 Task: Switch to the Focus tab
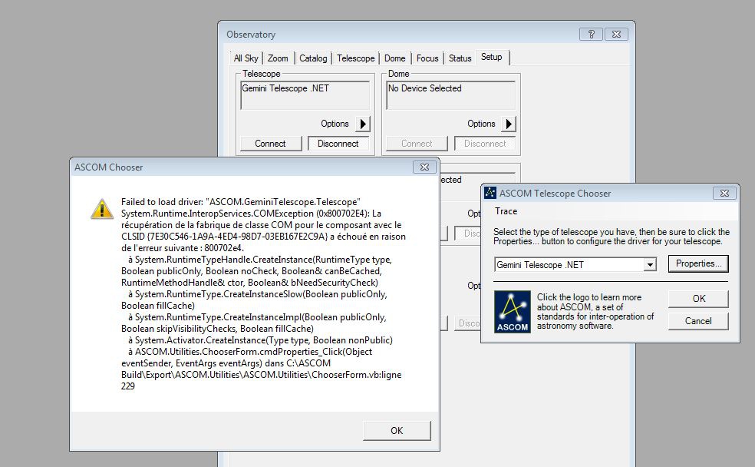point(427,58)
